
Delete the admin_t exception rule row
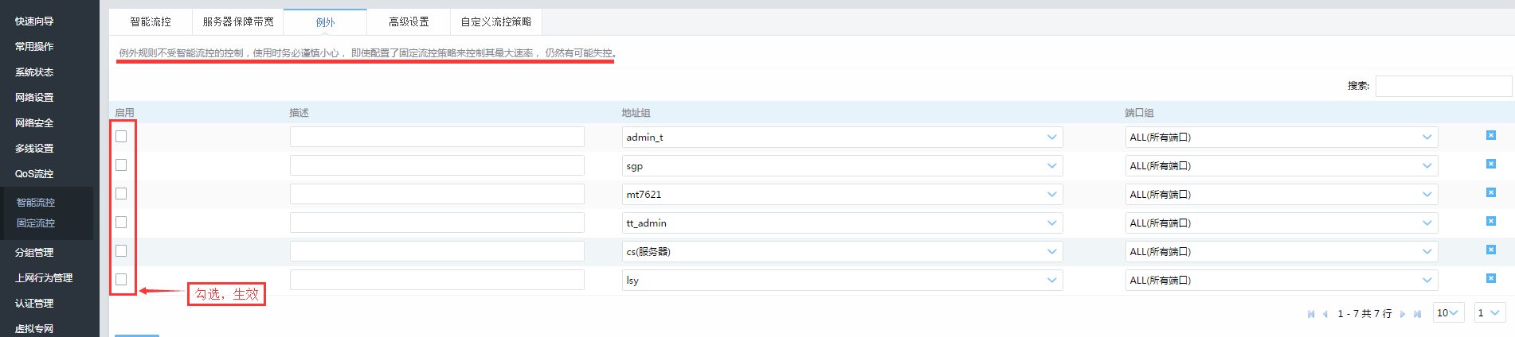pyautogui.click(x=1490, y=136)
